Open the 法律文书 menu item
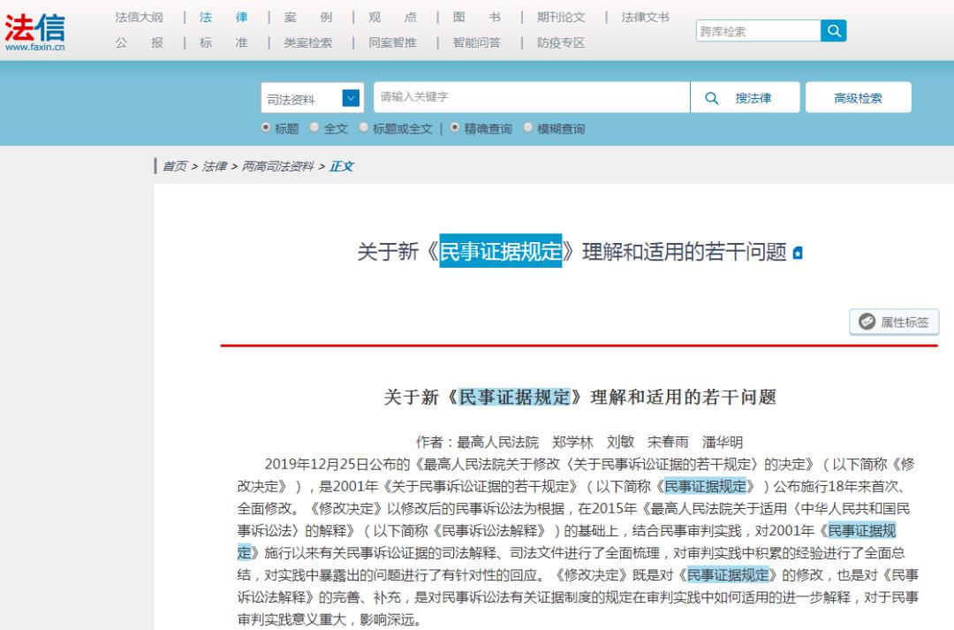This screenshot has height=630, width=954. [x=646, y=17]
